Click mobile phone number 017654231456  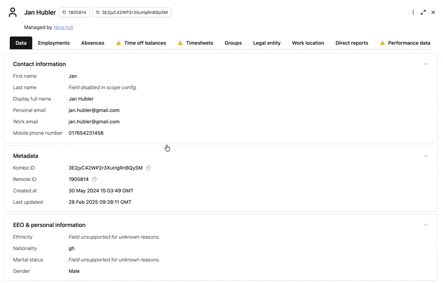click(86, 133)
